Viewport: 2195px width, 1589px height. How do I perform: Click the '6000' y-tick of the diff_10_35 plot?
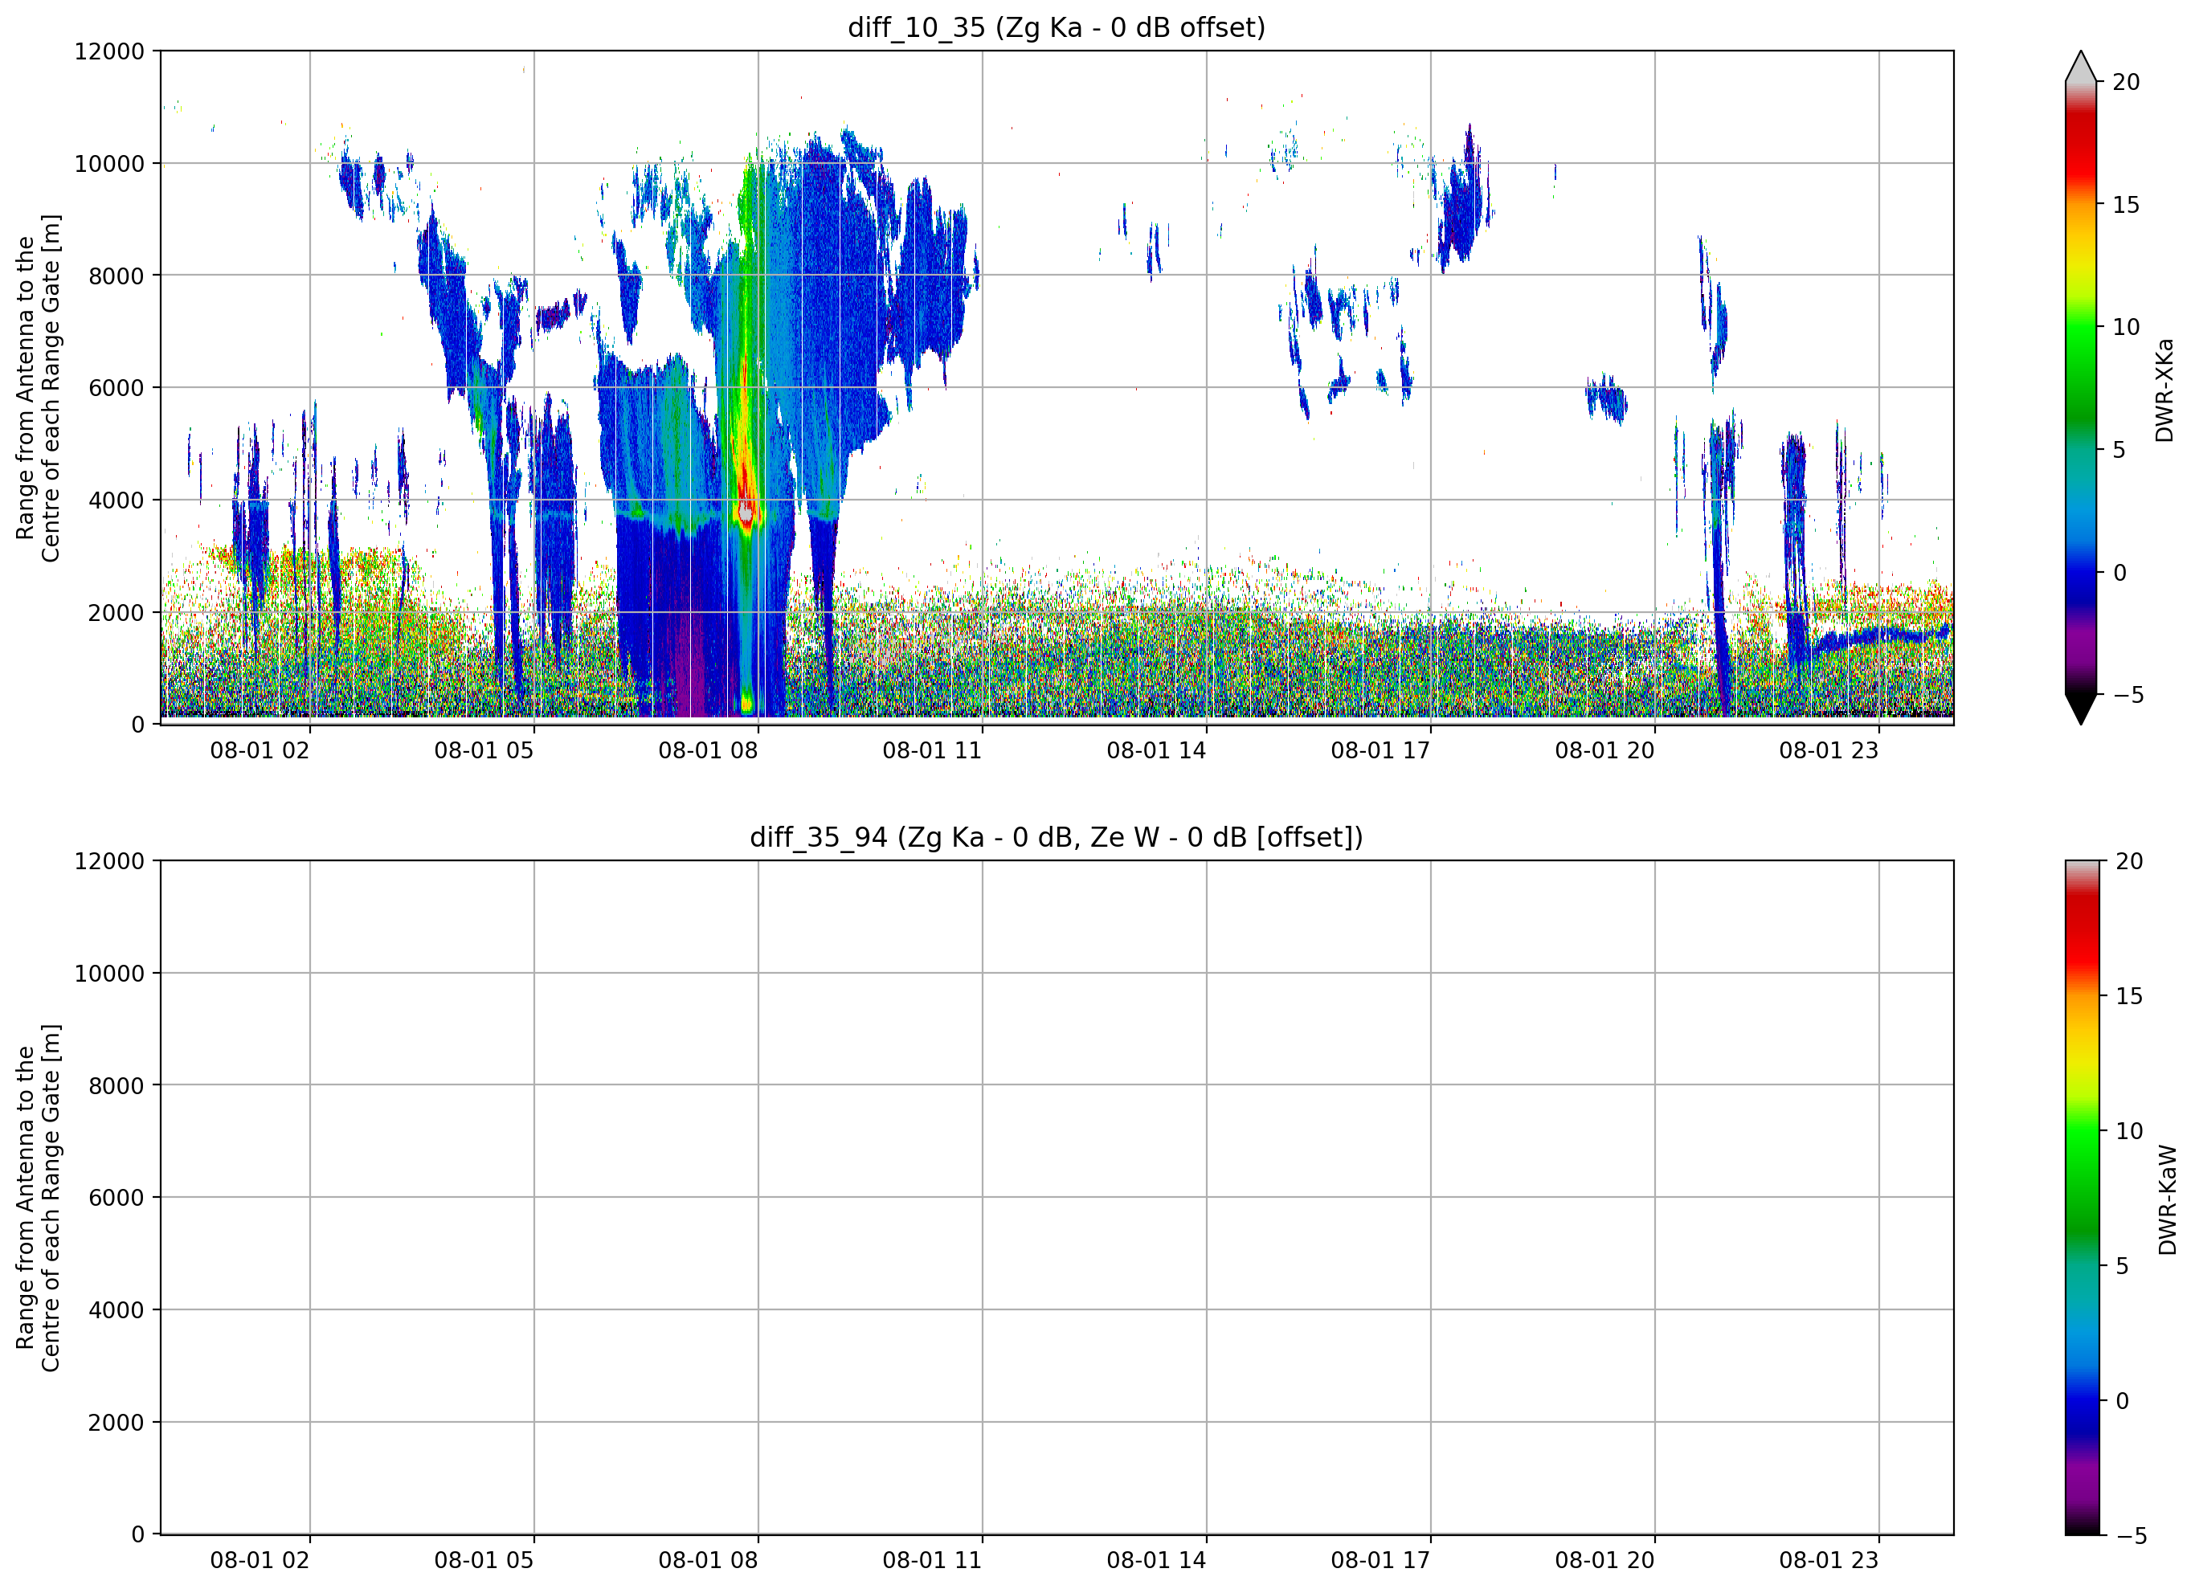[x=116, y=388]
